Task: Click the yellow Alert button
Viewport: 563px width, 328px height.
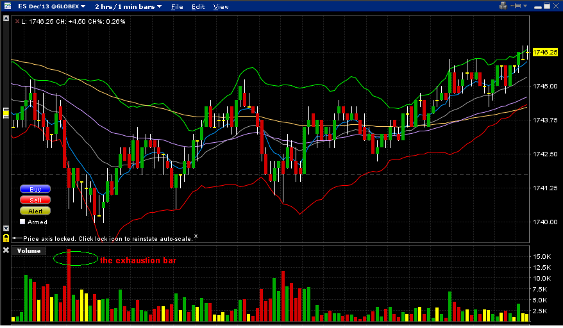Action: pos(35,211)
